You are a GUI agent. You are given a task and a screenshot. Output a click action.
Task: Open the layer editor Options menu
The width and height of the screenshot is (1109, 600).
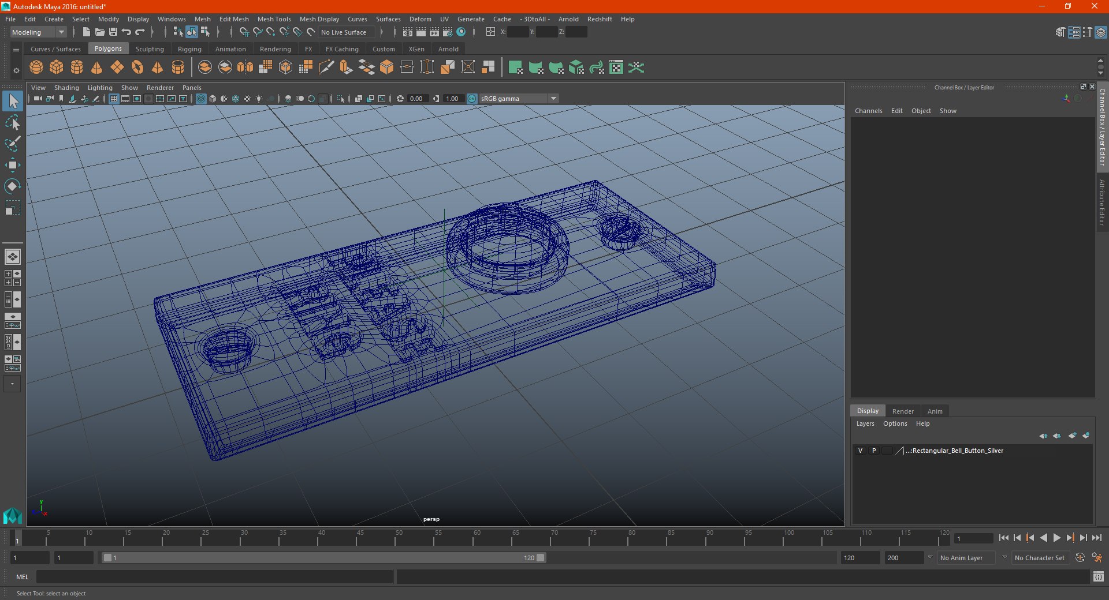895,423
